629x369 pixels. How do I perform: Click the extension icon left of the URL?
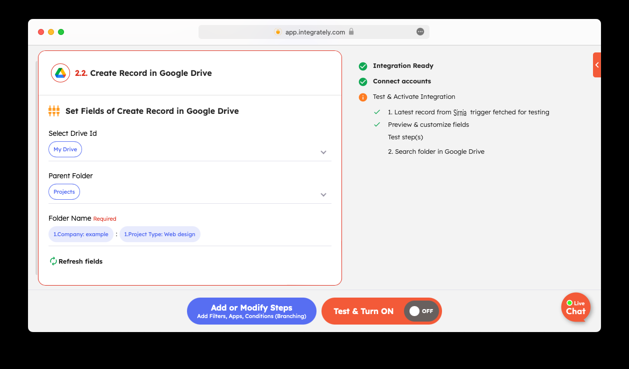tap(278, 32)
